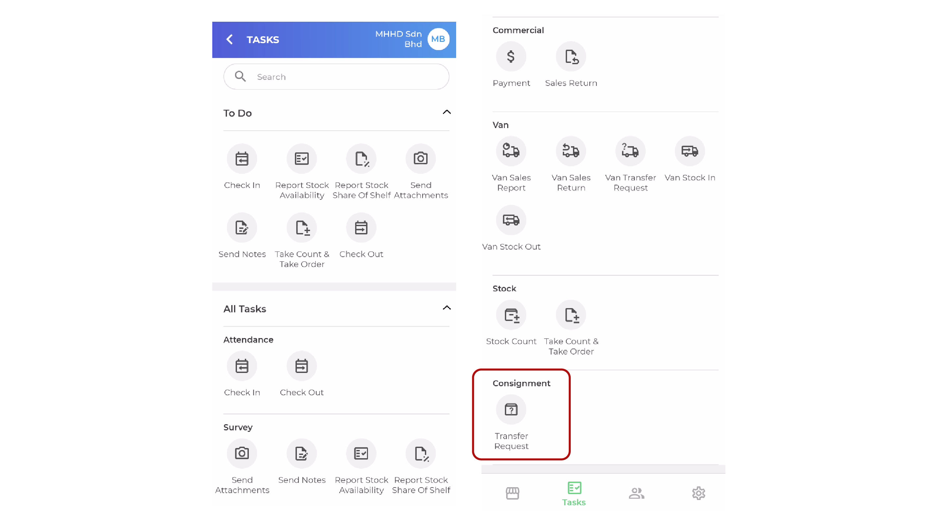Choose the Van Transfer Request icon
The height and width of the screenshot is (527, 937).
click(630, 151)
